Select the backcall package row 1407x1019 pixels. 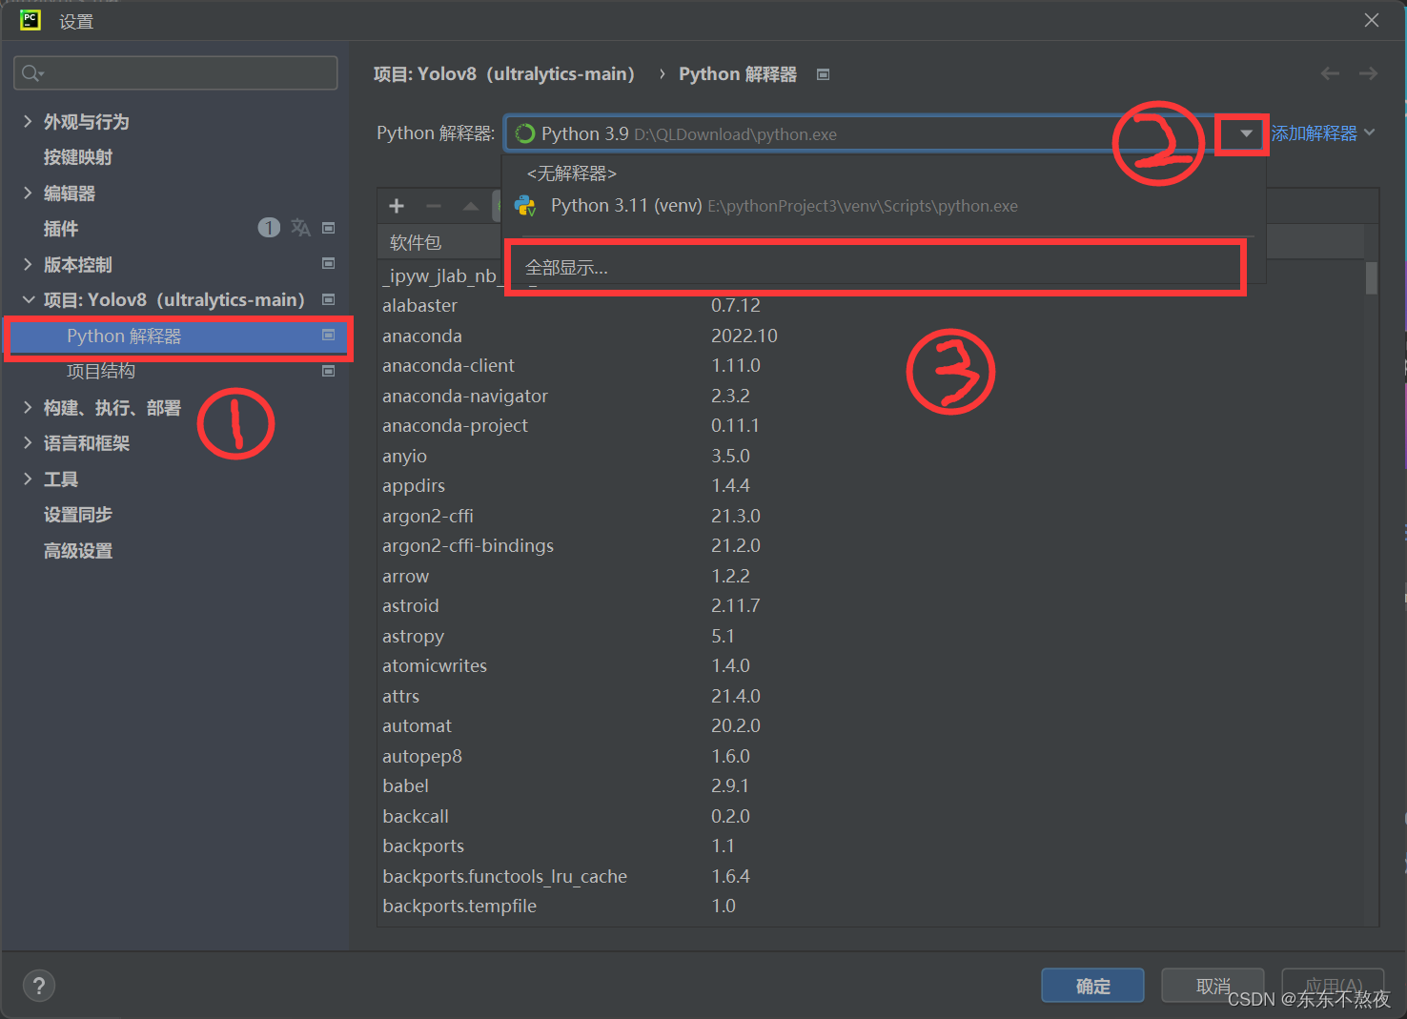[871, 816]
